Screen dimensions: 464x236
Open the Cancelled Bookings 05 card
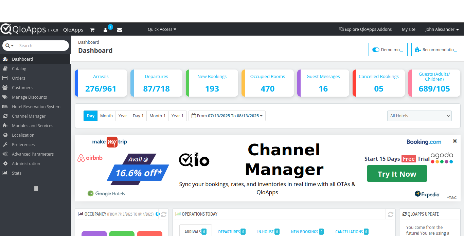[379, 83]
